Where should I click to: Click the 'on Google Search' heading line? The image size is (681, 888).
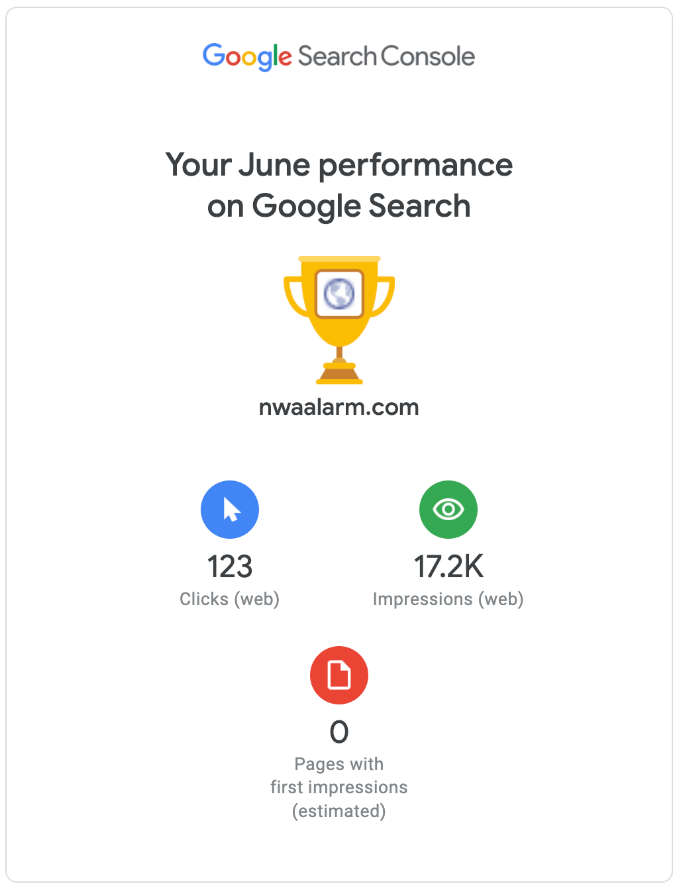point(339,206)
